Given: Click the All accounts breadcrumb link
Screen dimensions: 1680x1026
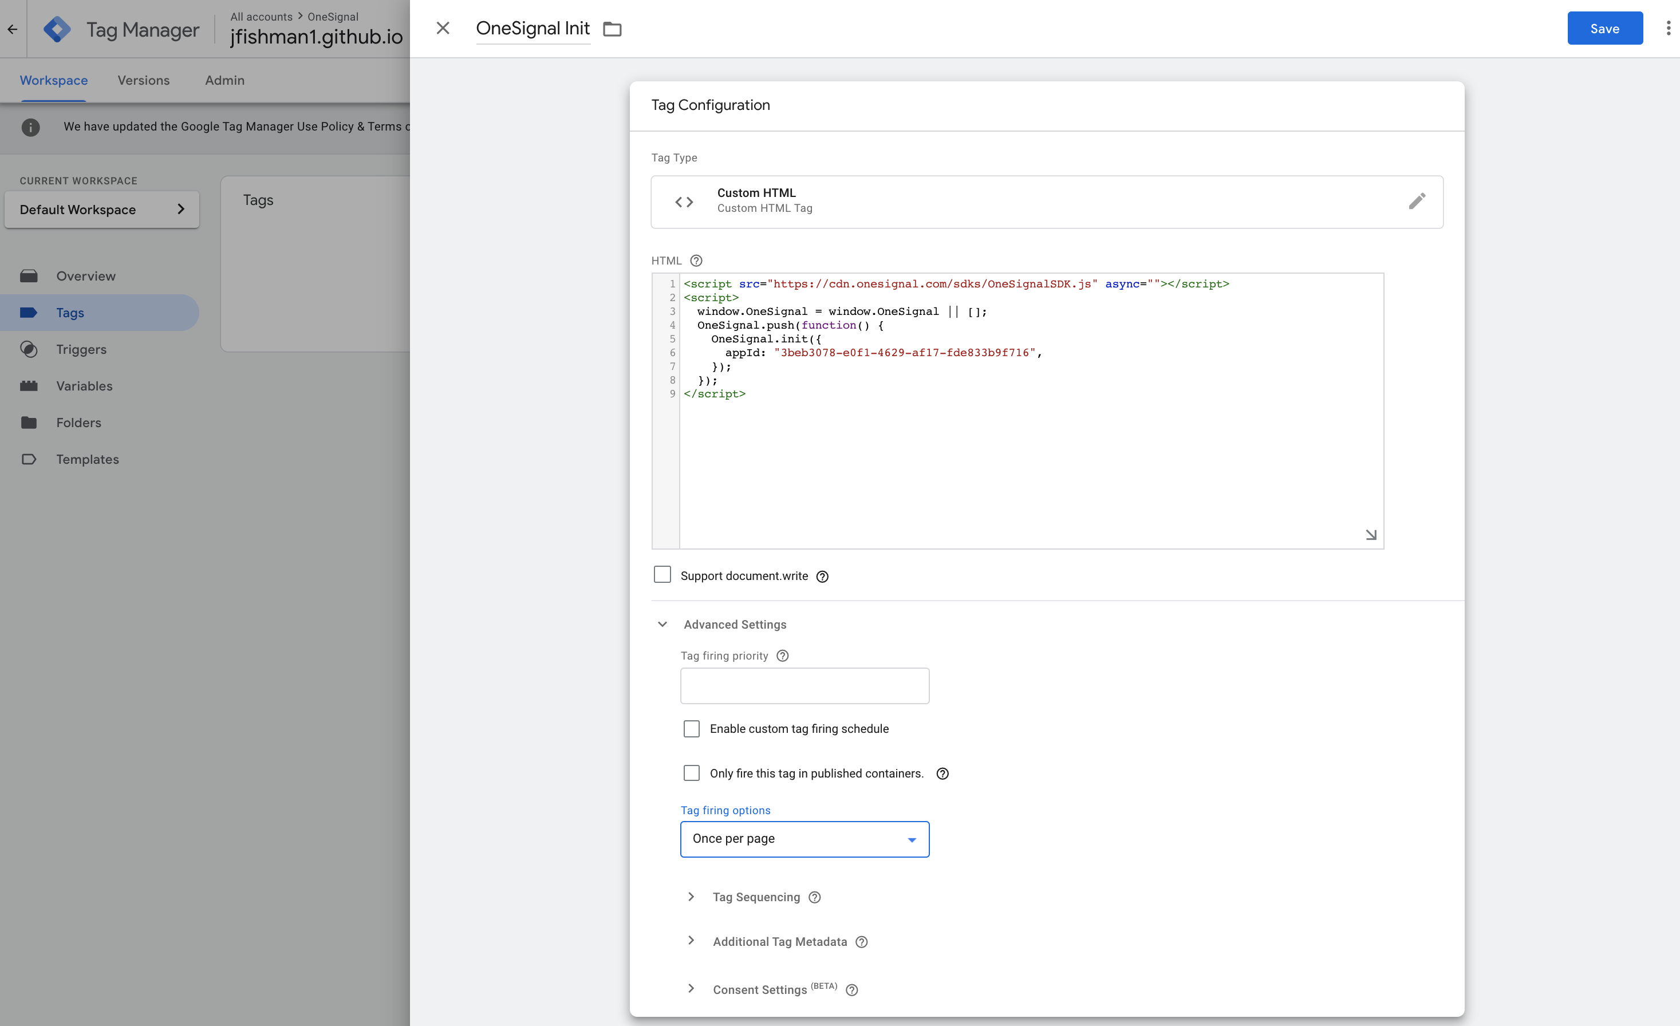Looking at the screenshot, I should click(261, 17).
